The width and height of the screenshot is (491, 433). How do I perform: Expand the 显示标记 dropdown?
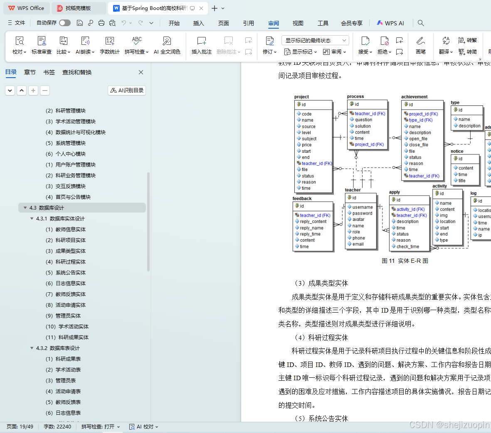coord(301,51)
